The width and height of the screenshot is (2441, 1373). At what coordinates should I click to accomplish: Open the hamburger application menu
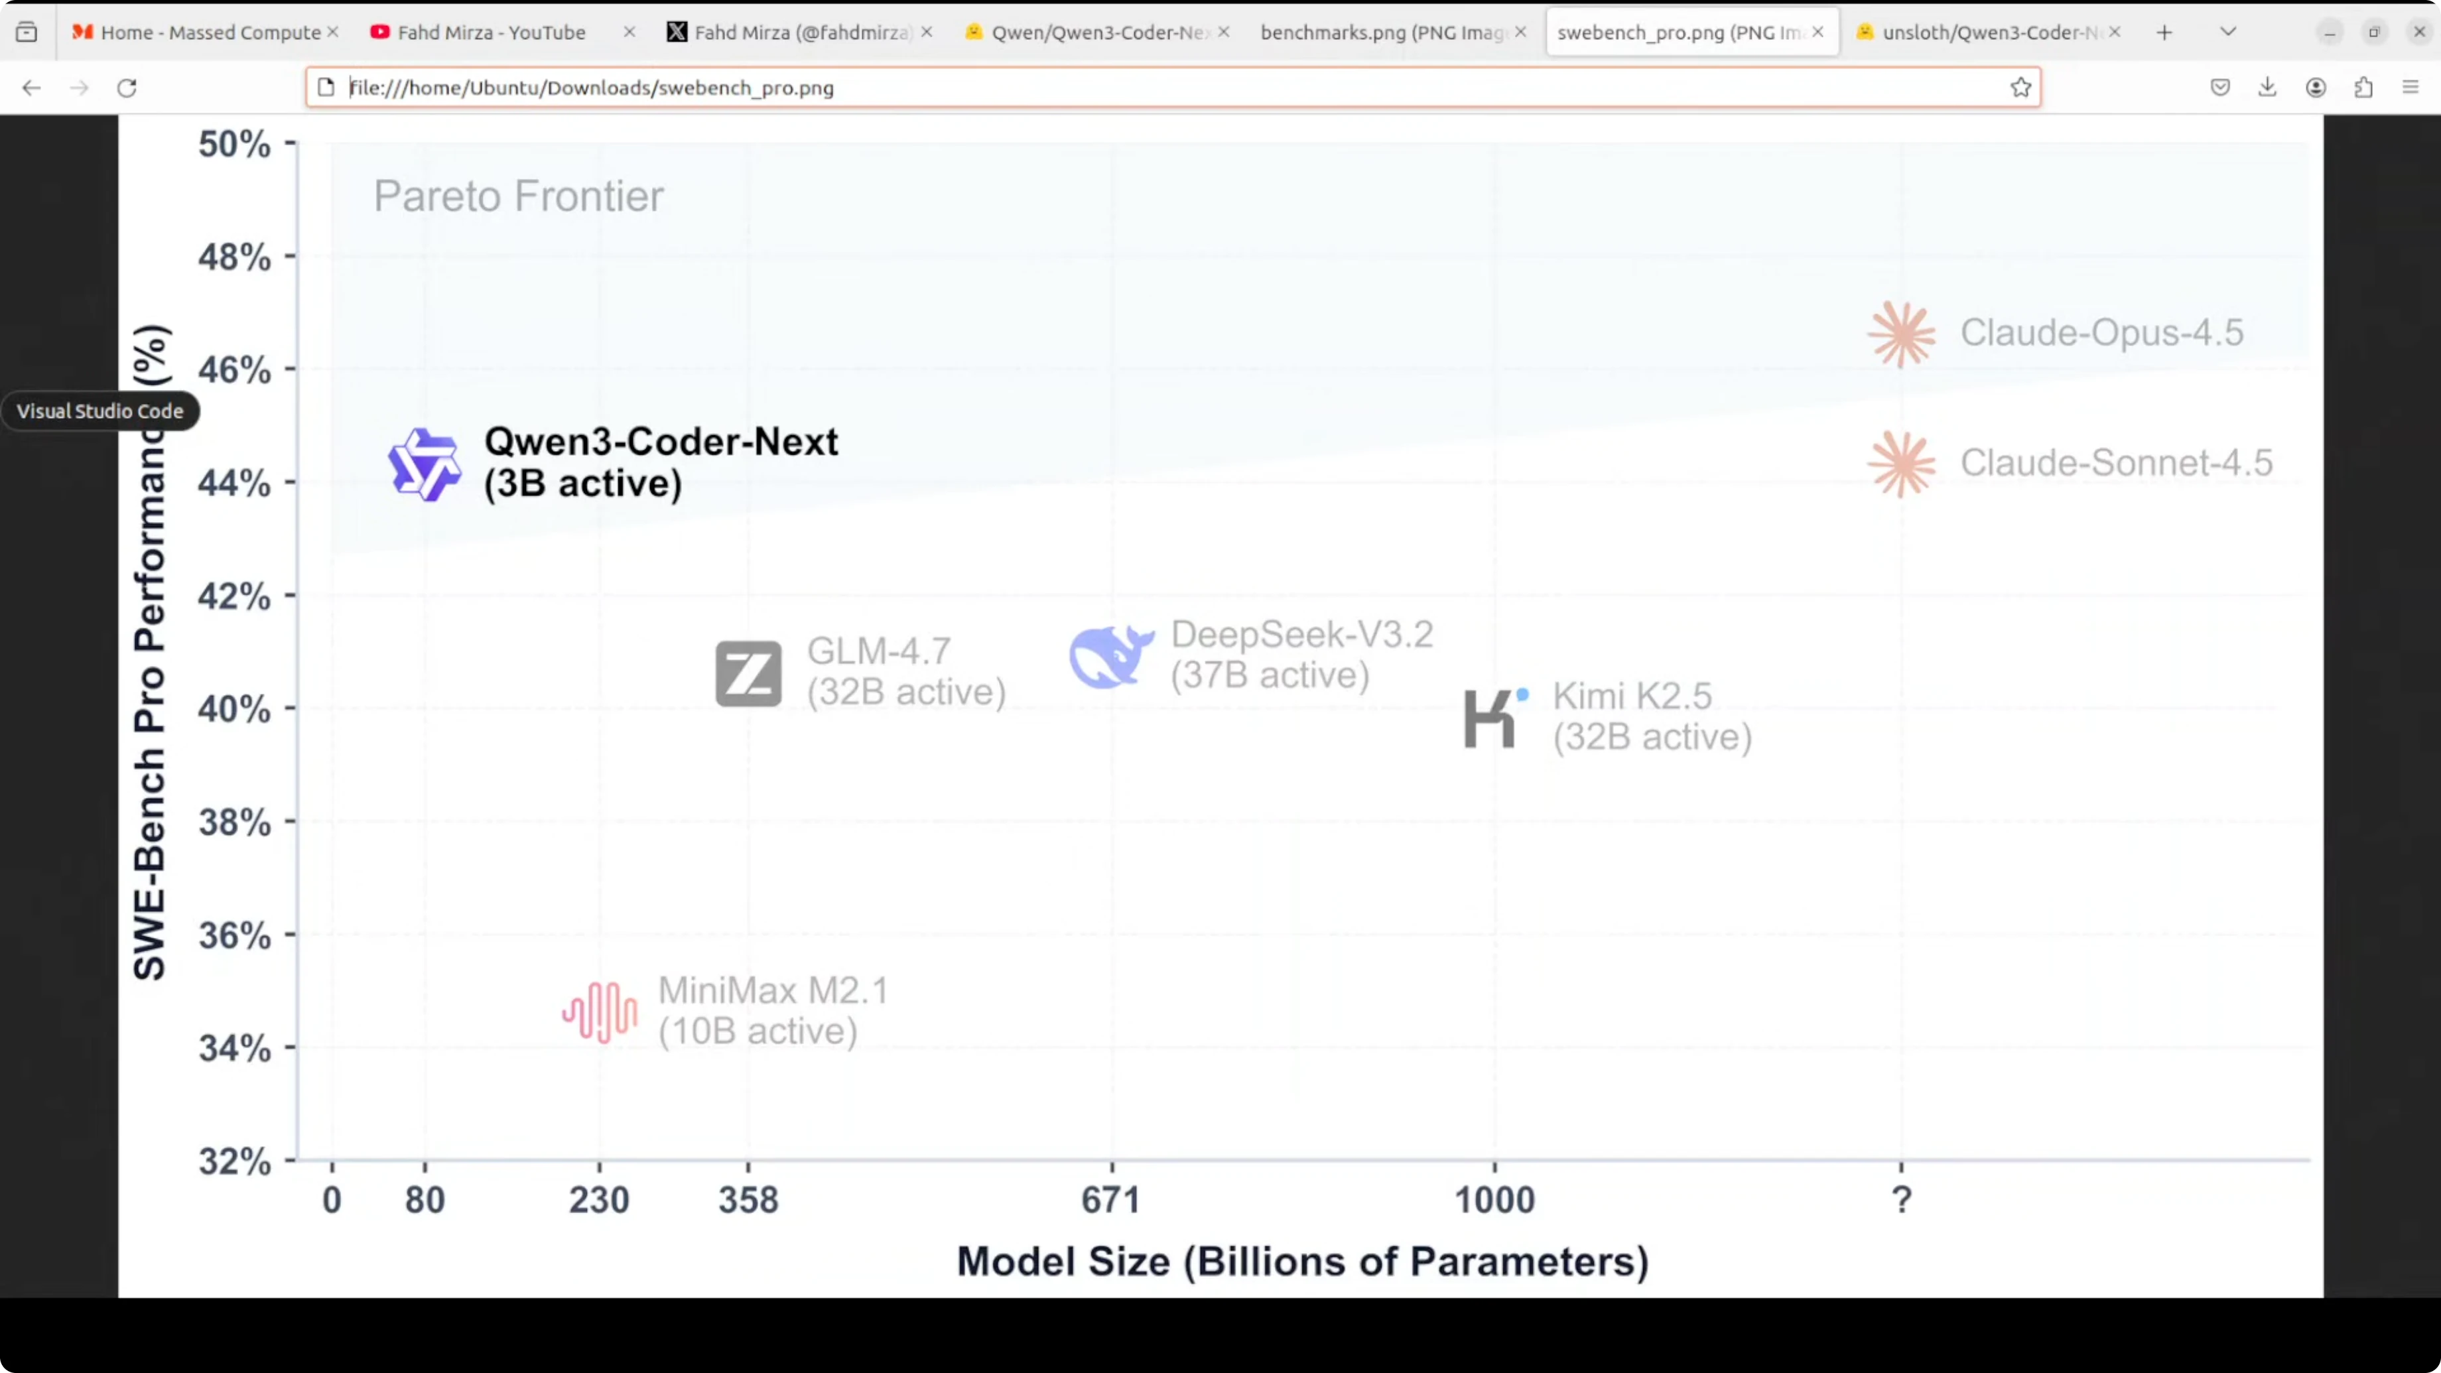point(2412,88)
